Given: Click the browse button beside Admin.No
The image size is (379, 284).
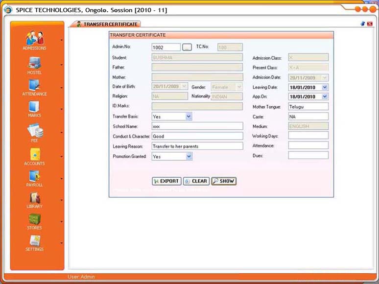Looking at the screenshot, I should point(187,47).
